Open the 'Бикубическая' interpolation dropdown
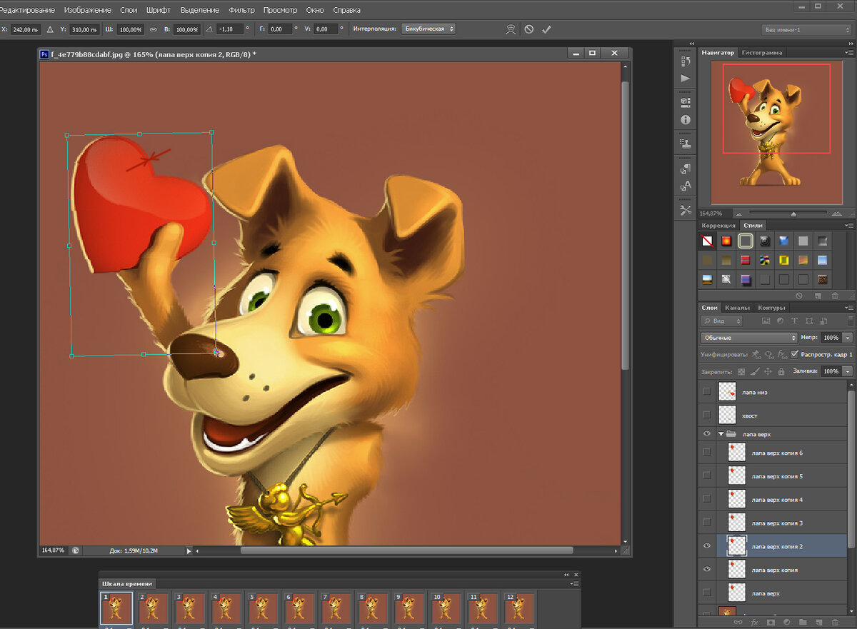 [x=428, y=29]
